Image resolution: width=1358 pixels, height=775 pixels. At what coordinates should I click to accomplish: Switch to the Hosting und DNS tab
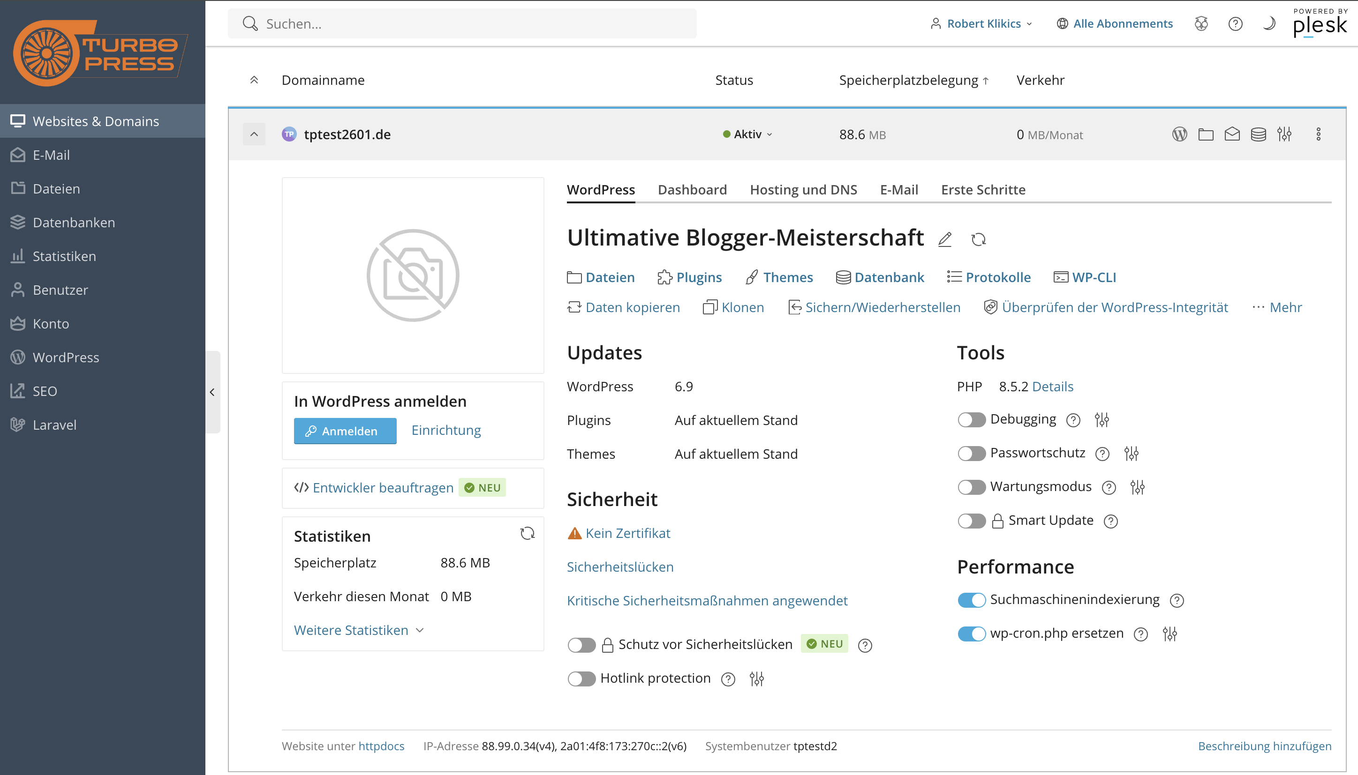click(x=803, y=189)
